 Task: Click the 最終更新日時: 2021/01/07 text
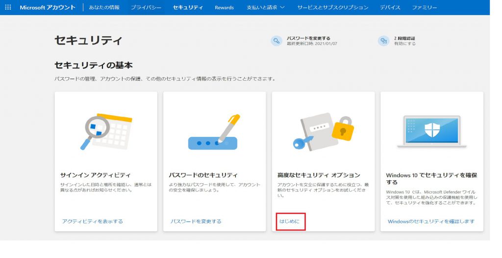tap(312, 44)
